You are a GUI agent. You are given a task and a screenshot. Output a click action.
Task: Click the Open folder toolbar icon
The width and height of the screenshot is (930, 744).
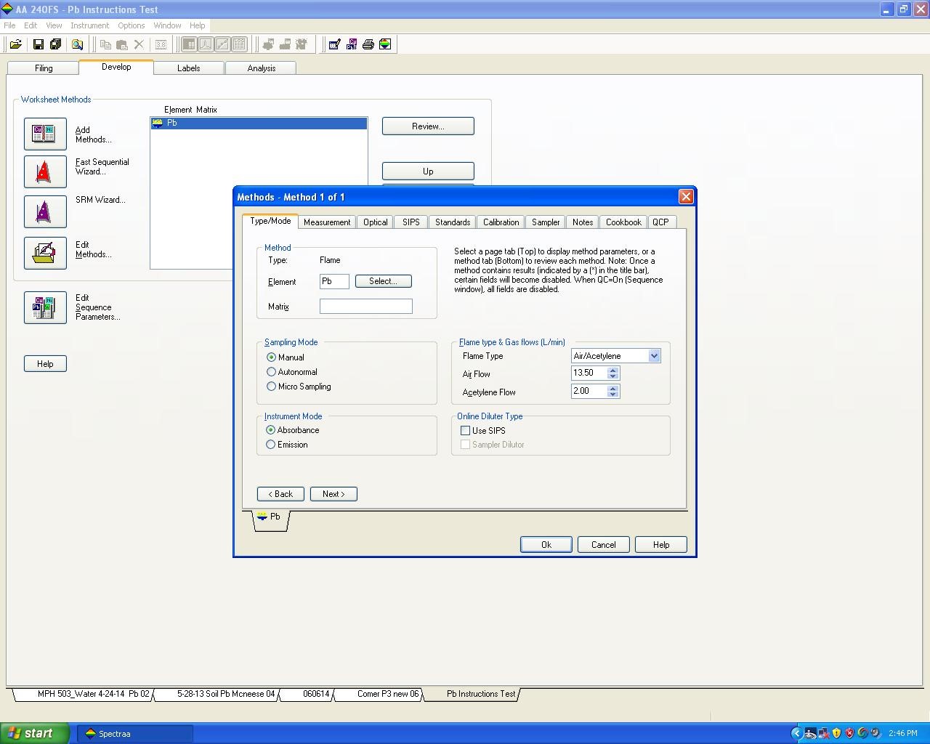click(15, 44)
